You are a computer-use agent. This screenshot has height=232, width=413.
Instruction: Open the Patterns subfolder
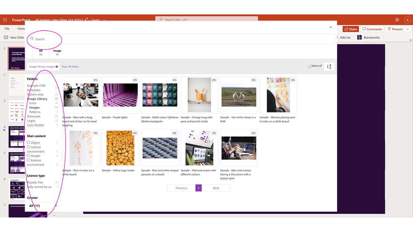[35, 112]
